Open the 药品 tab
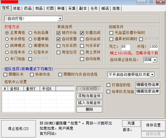 coord(28,8)
